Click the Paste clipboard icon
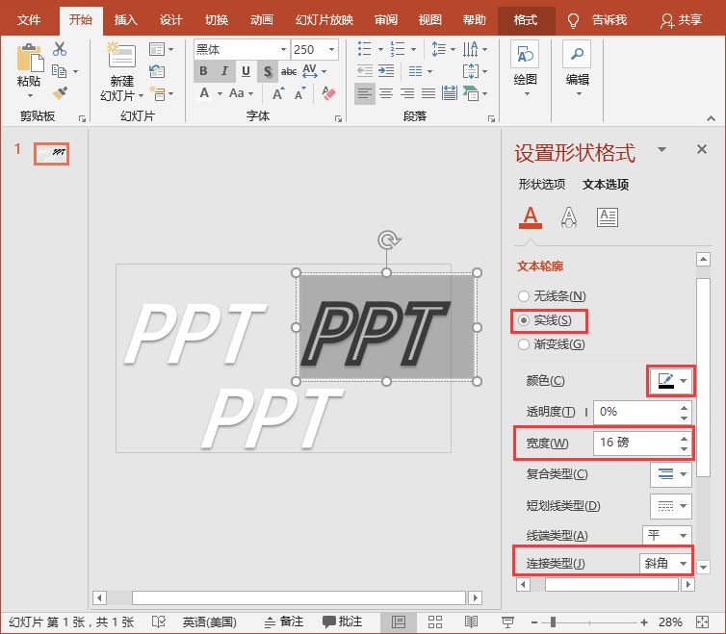726x634 pixels. (x=30, y=58)
